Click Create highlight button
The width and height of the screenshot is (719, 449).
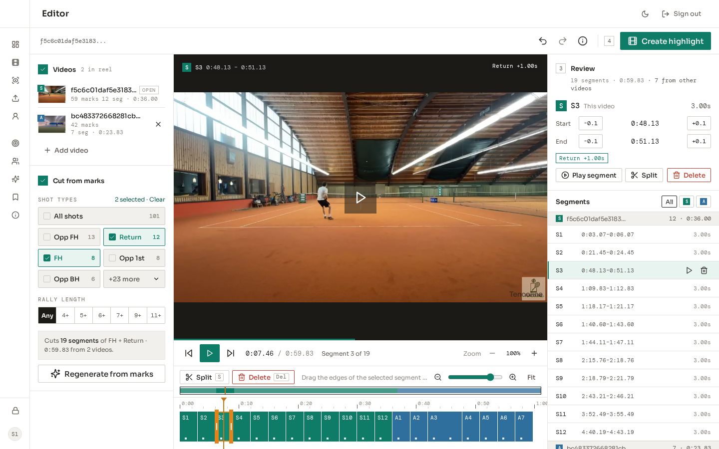tap(666, 41)
